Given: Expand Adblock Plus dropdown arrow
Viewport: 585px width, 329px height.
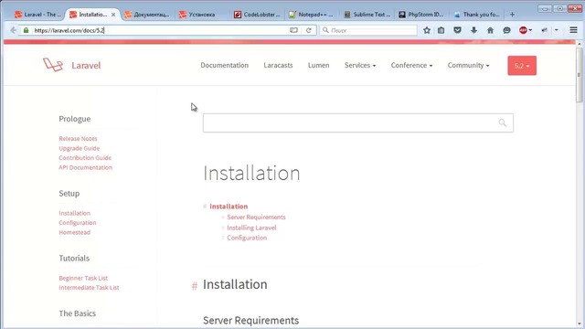Looking at the screenshot, I should click(x=530, y=30).
